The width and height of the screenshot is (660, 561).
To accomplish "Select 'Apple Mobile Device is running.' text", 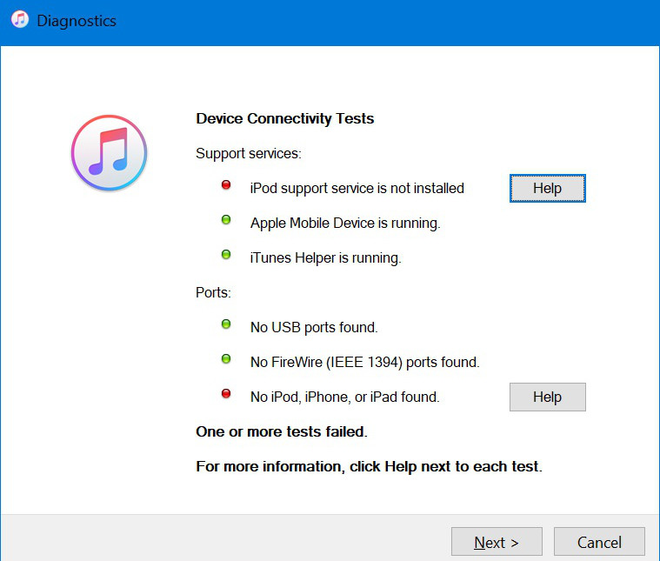I will (345, 224).
